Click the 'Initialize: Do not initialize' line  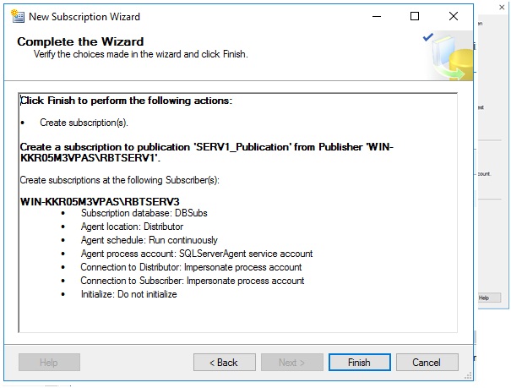(129, 294)
